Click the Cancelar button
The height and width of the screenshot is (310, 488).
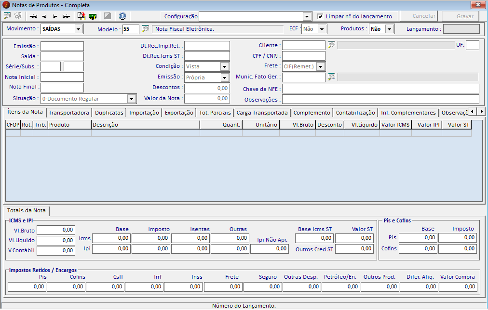(x=419, y=16)
